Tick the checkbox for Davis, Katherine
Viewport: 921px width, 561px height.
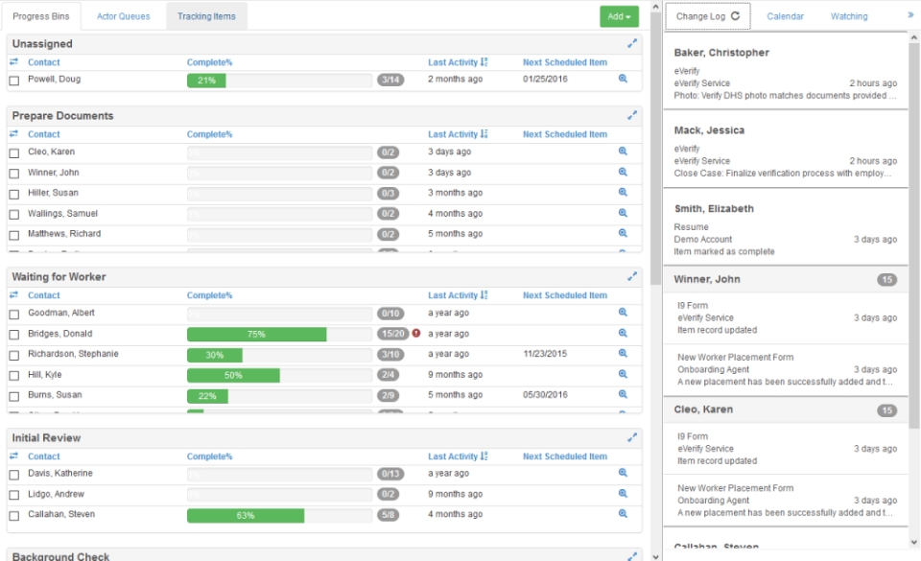[14, 475]
